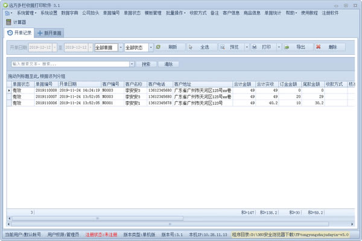Screen dimensions: 362x241
Task: Open the 单据编号 menu
Action: 111,13
